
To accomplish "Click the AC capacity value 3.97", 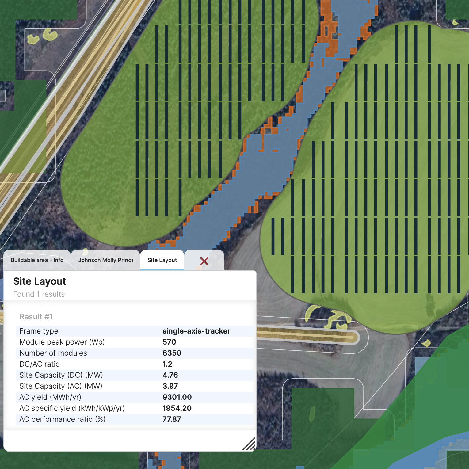I will pyautogui.click(x=170, y=386).
